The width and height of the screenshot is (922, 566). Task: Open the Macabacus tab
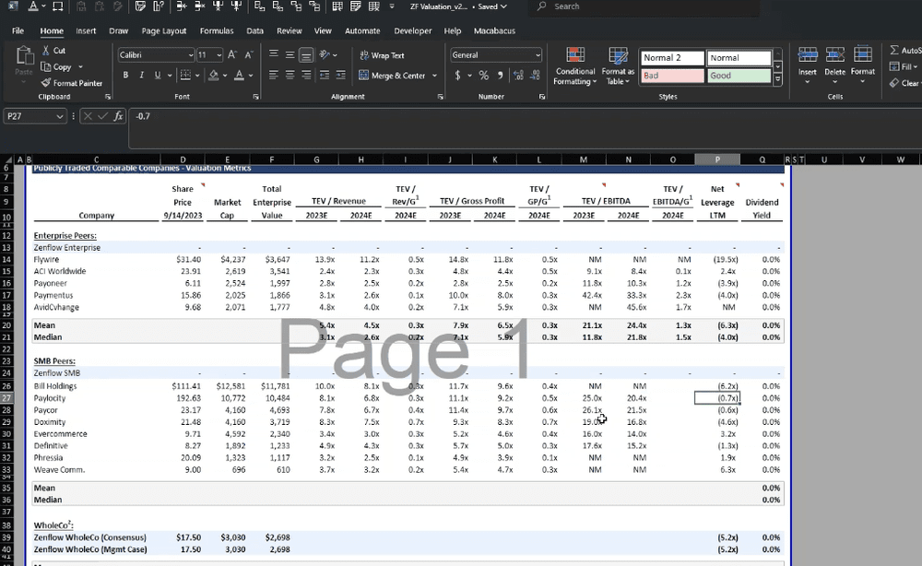pyautogui.click(x=494, y=30)
